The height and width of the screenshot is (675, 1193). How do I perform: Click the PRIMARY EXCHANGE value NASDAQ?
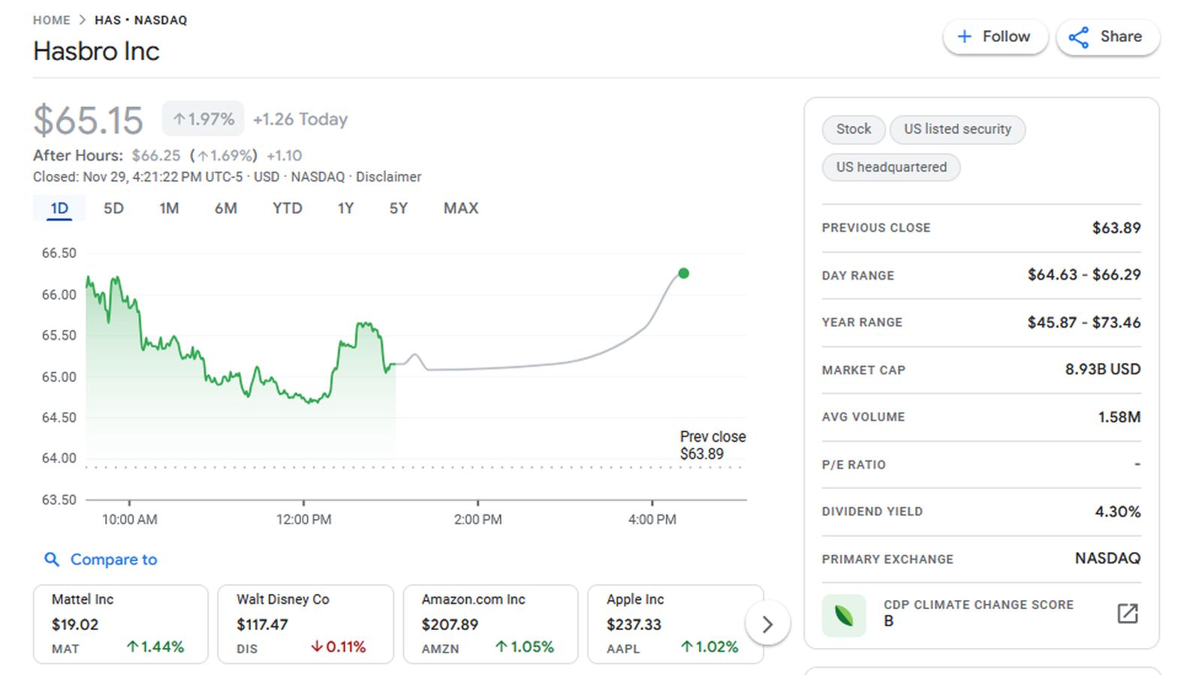coord(1107,559)
